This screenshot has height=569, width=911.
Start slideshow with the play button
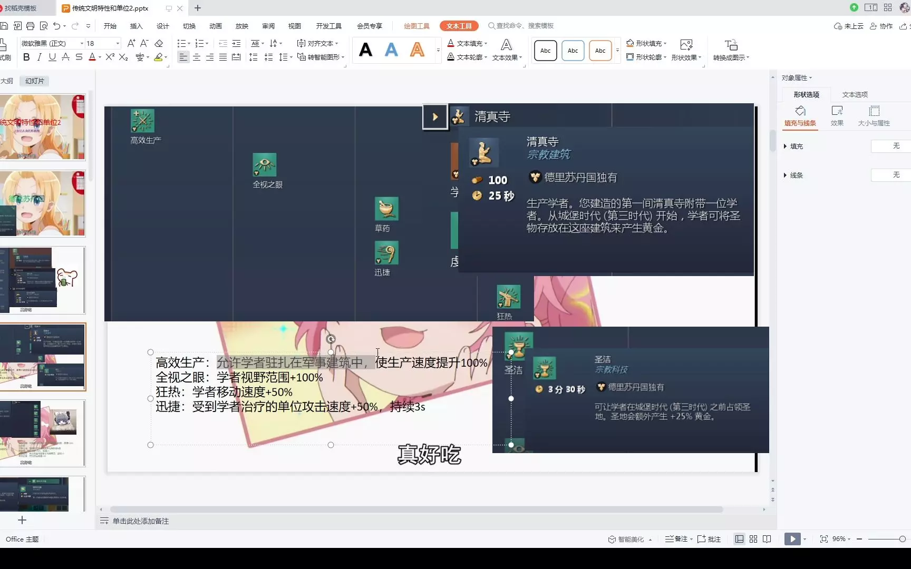point(792,539)
